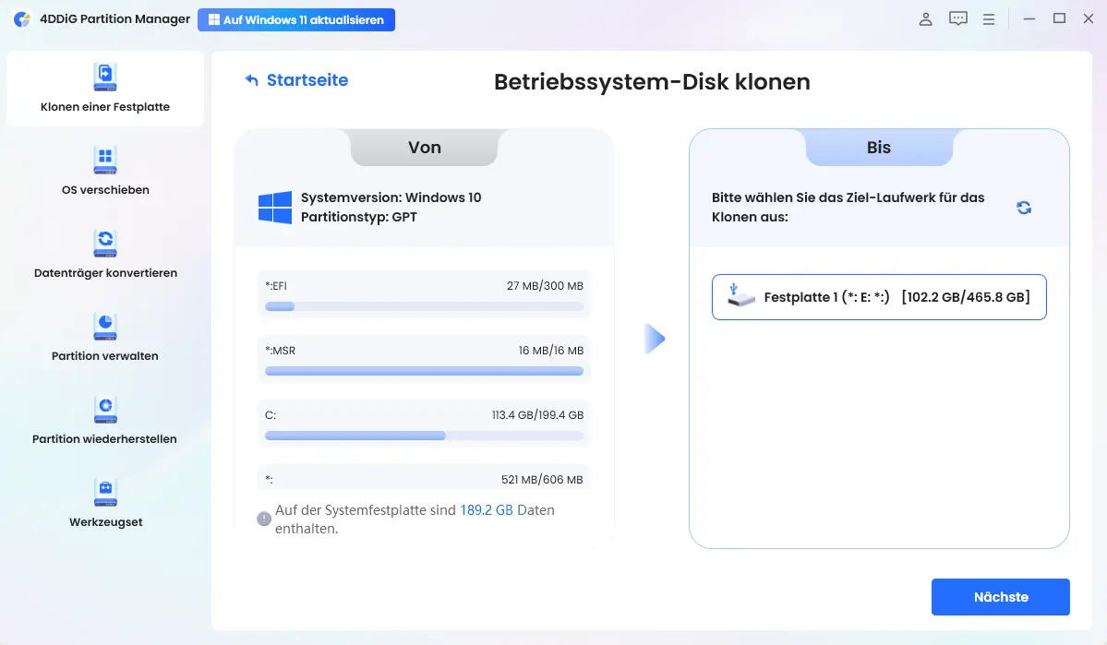Click the 16 MB/16 MB size text
1107x645 pixels.
click(x=550, y=351)
